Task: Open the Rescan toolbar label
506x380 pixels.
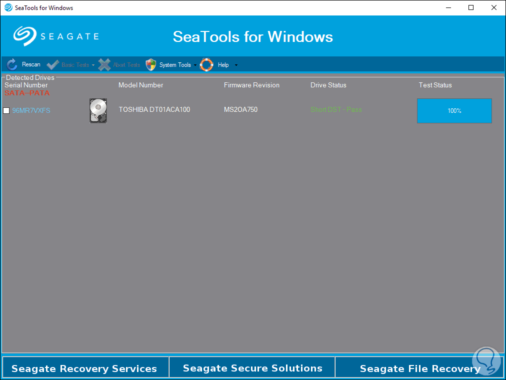Action: 31,64
